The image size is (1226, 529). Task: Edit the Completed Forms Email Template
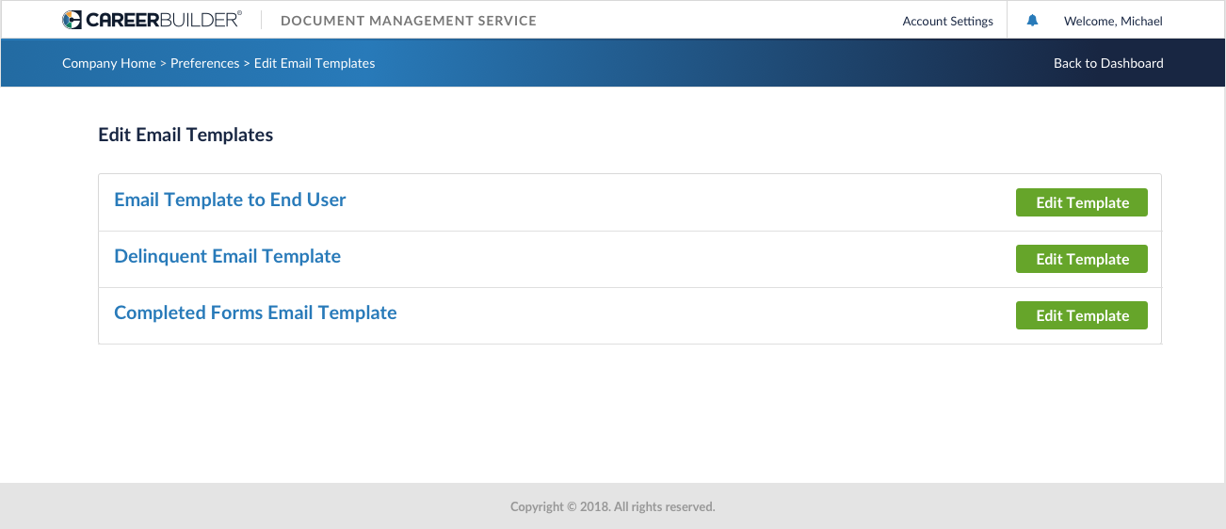coord(1081,315)
